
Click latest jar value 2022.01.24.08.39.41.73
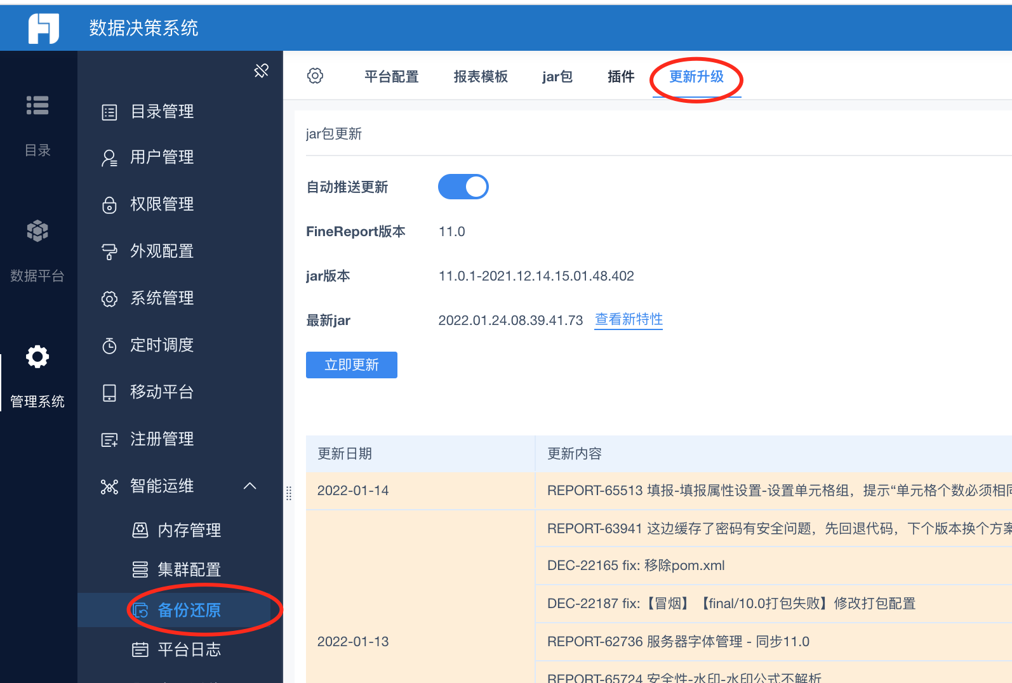510,321
